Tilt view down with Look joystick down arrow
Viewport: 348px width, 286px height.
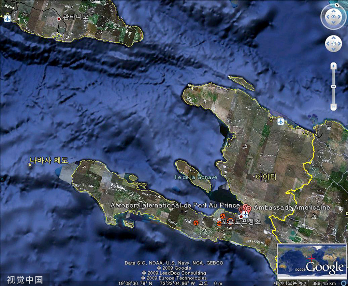coord(333,22)
